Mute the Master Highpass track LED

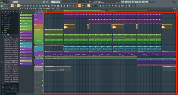click(x=43, y=70)
